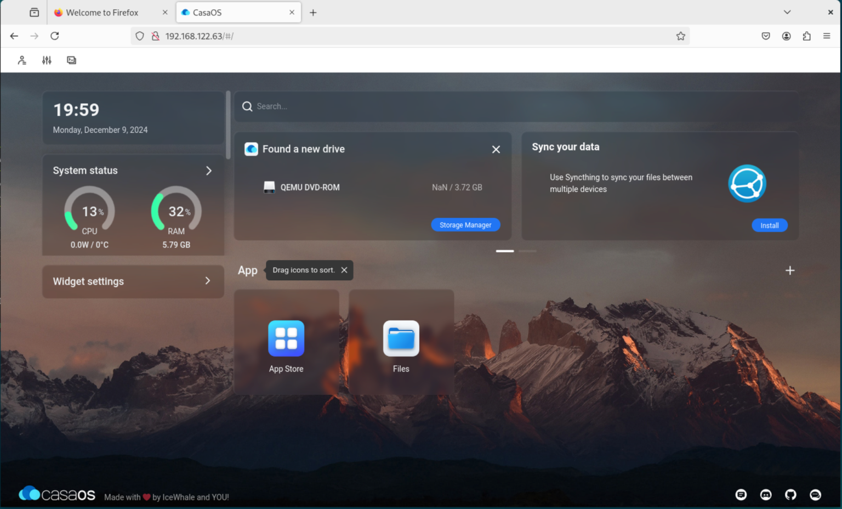Click the chat bubble icon at bottom right
The width and height of the screenshot is (842, 509).
815,494
